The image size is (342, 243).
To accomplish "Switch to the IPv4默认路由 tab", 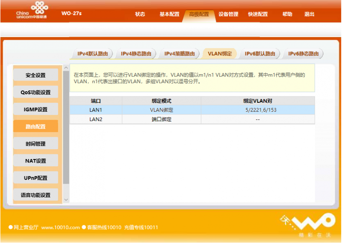I will click(91, 54).
